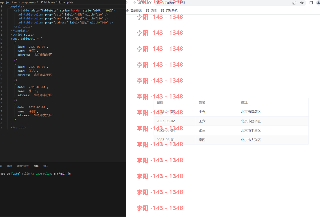Click code line with date '2023-02-03'

click(x=33, y=47)
